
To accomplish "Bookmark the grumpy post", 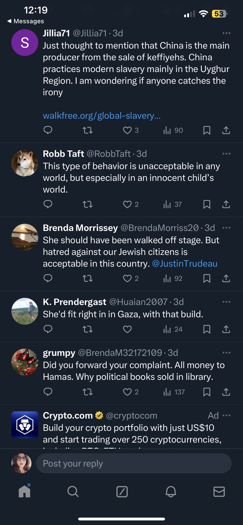I will 207,392.
